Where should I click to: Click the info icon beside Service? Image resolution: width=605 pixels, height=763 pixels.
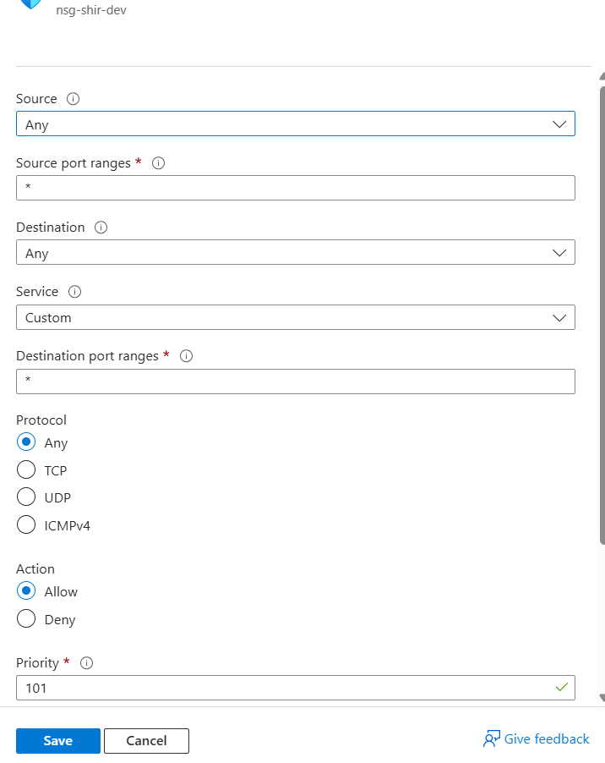coord(74,292)
